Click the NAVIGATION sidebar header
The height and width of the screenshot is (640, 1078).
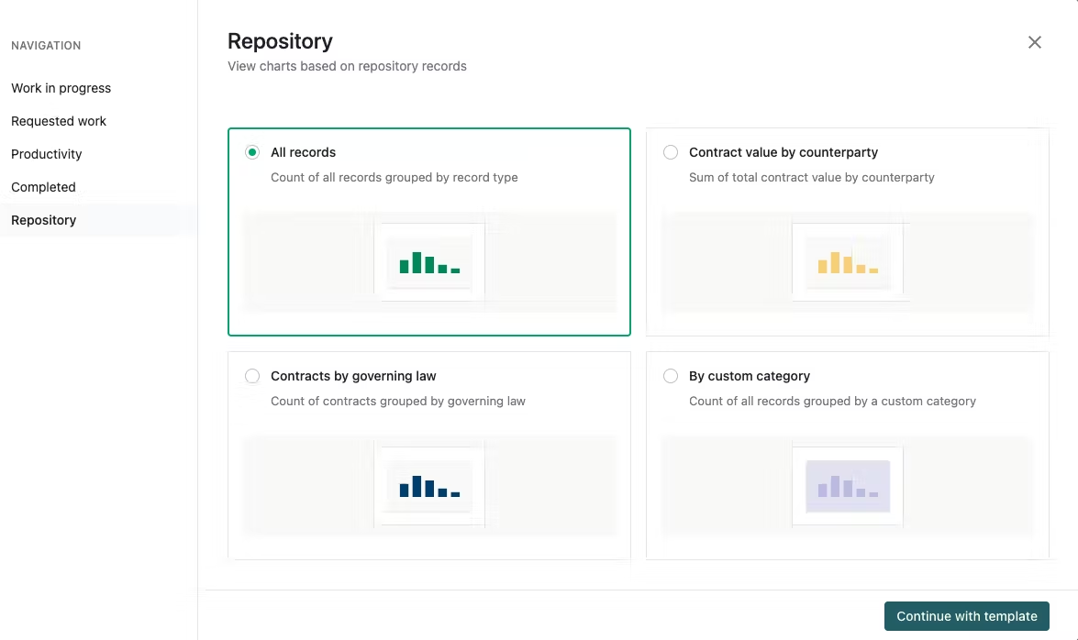point(46,45)
